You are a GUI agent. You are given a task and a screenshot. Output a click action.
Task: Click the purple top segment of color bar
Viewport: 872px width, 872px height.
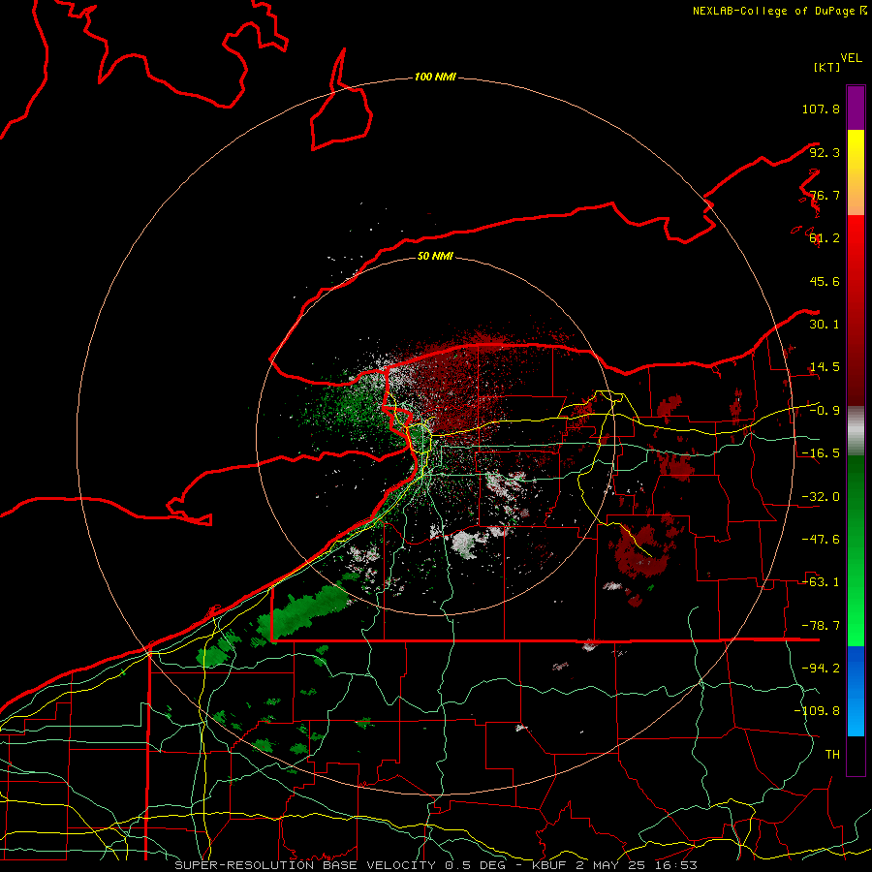856,108
